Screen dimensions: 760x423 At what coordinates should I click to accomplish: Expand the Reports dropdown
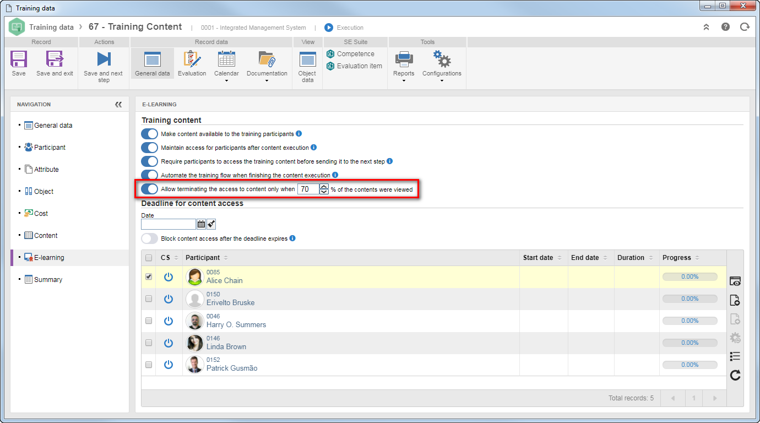point(404,66)
